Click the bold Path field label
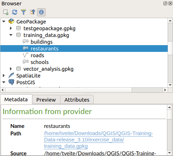Screen dimensions: 173x156 (16, 134)
